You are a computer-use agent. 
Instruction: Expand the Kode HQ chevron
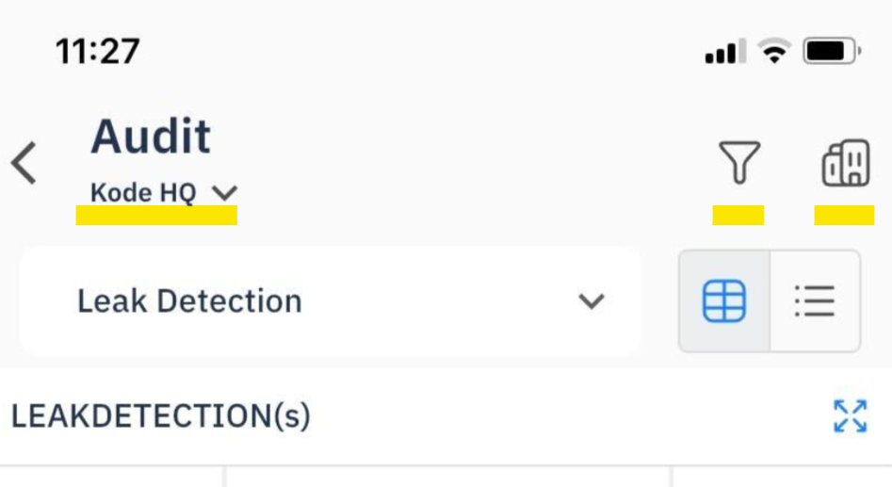(224, 193)
